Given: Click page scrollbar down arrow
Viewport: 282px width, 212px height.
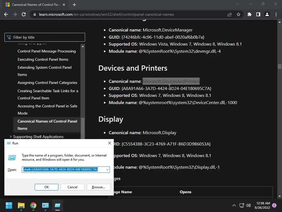Looking at the screenshot, I should pos(280,196).
